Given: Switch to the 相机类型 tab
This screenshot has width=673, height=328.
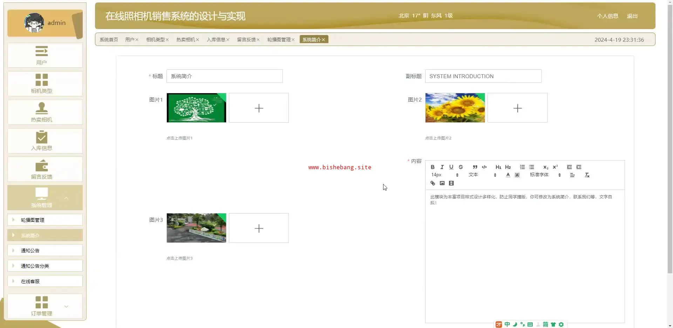Looking at the screenshot, I should (155, 40).
